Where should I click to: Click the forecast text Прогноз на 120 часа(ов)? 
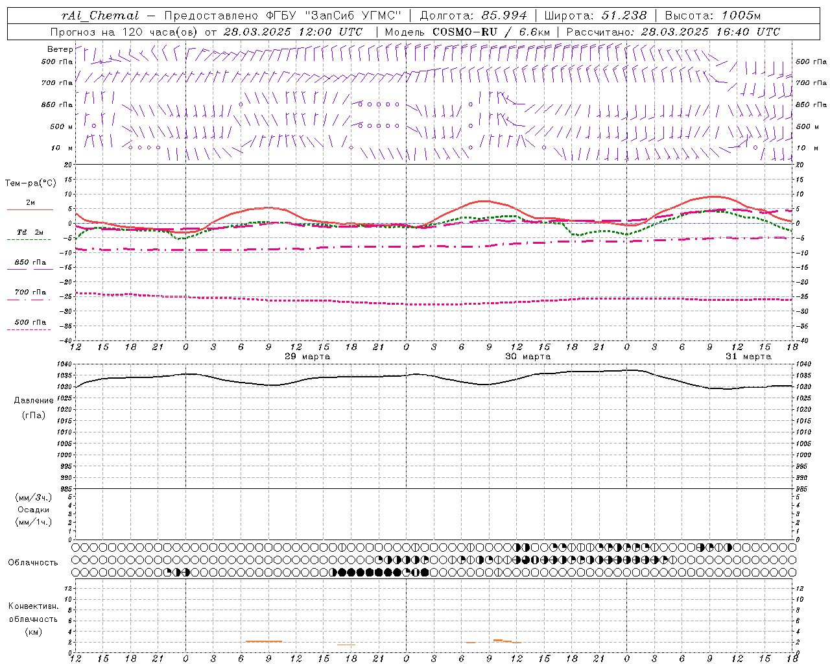tap(124, 32)
